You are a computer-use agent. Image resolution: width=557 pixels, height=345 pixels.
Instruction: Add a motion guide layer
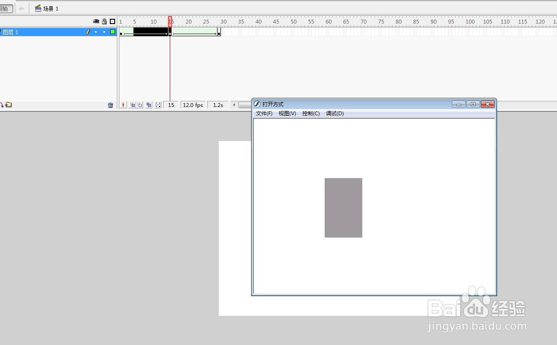click(1, 105)
